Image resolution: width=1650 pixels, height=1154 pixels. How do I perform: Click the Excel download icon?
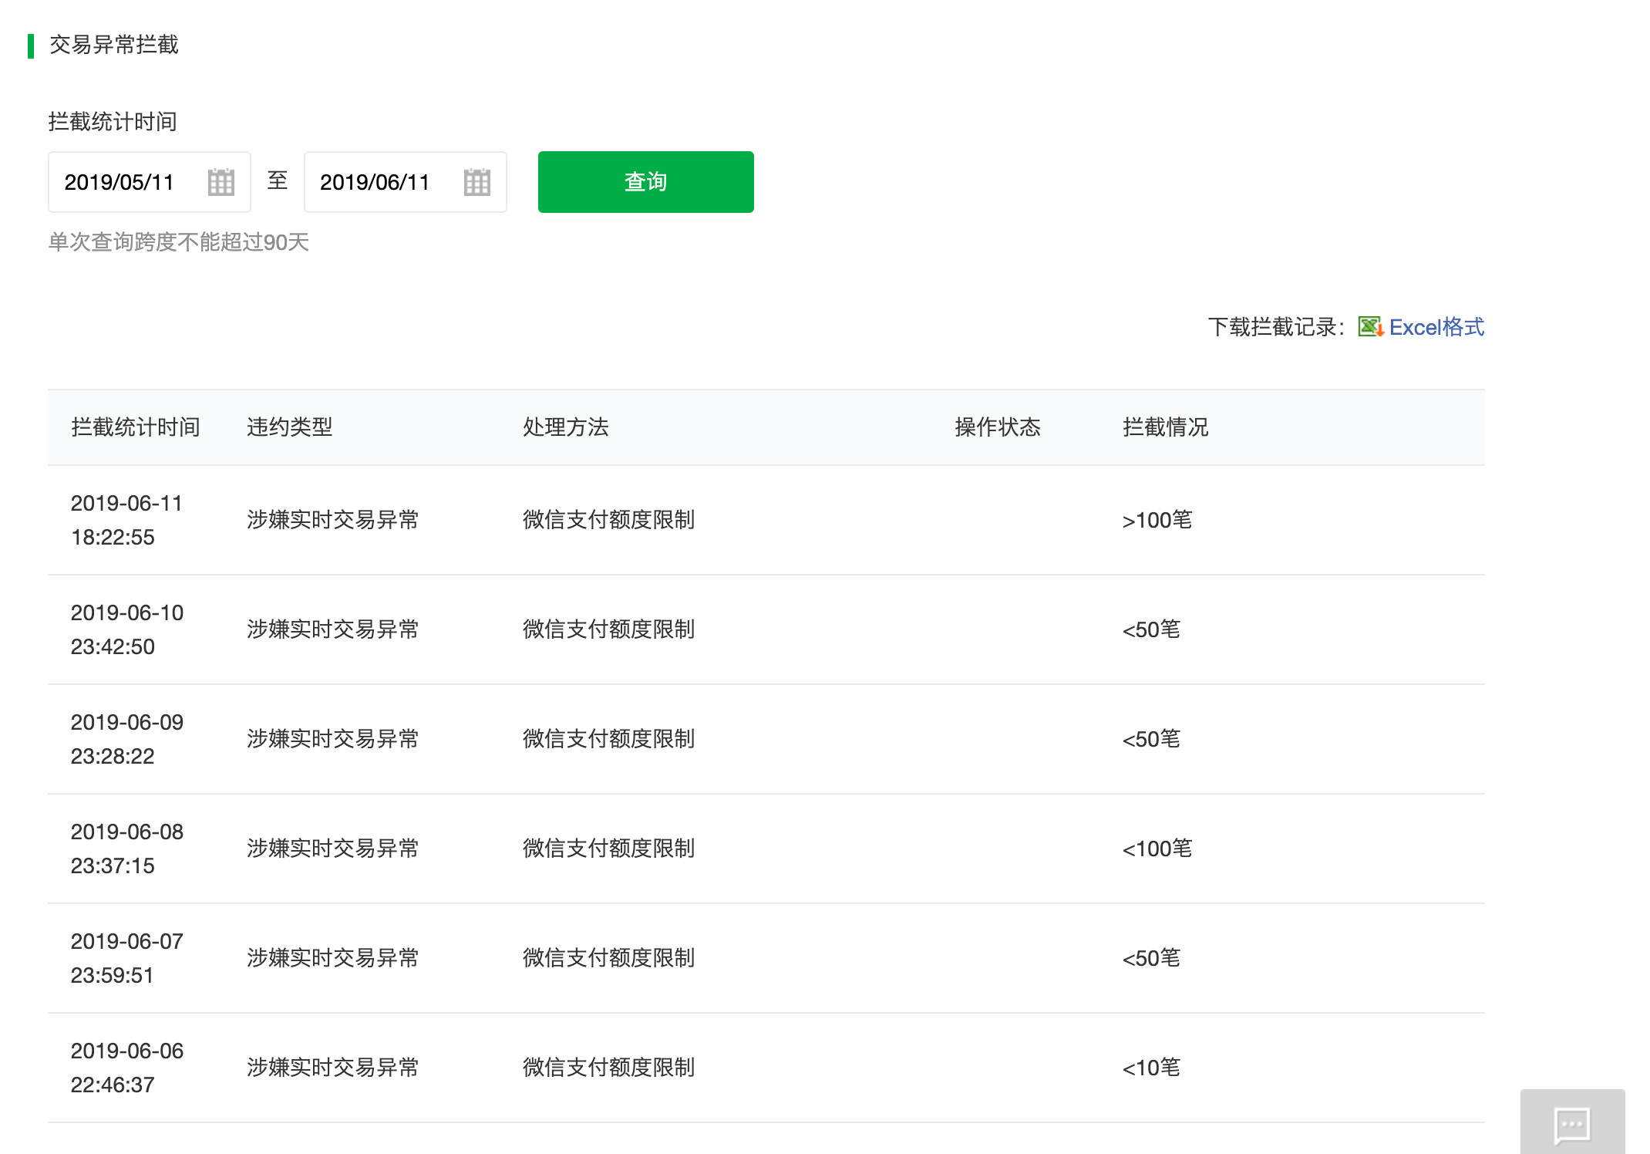1370,327
